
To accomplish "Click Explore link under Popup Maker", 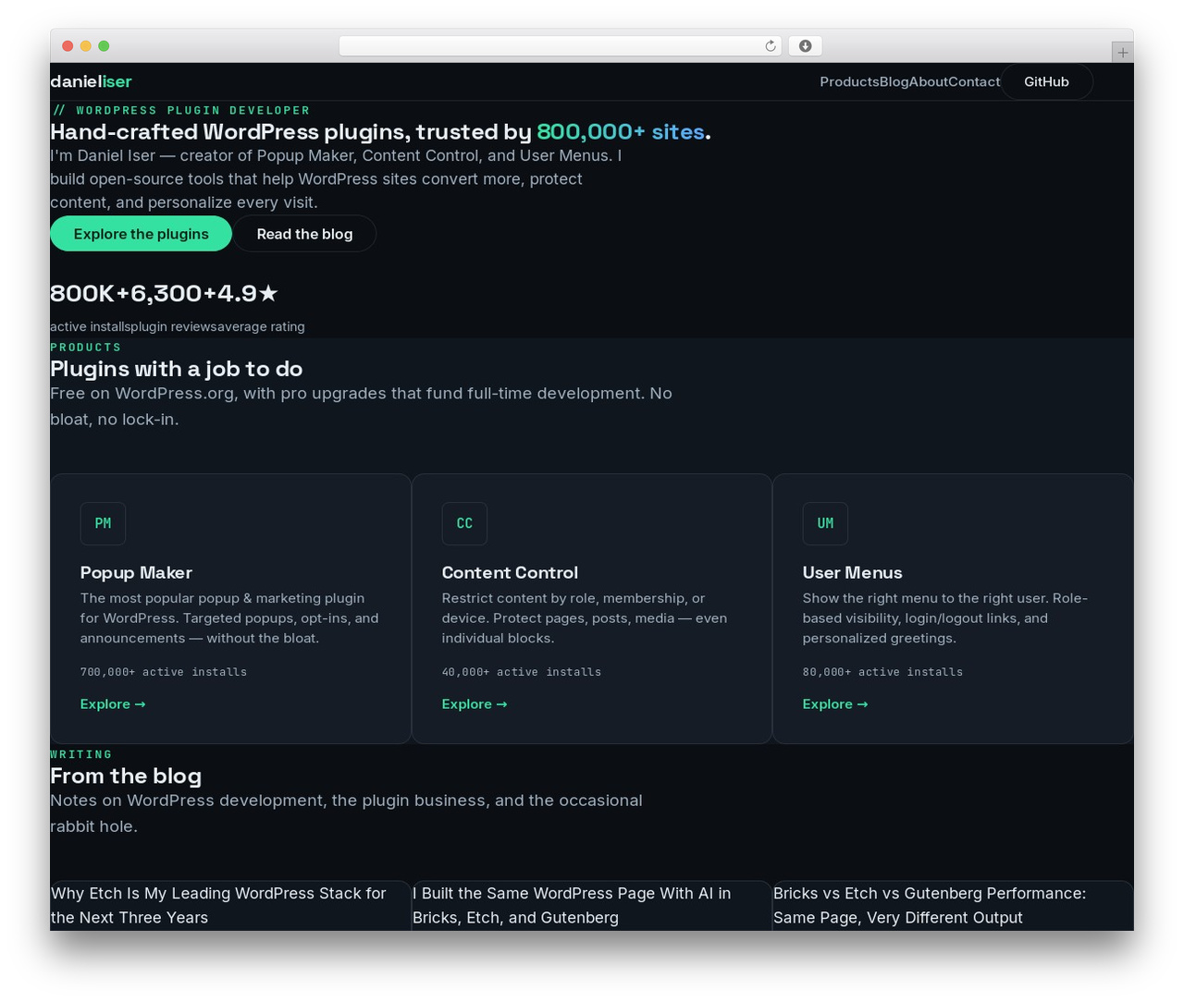I will (x=113, y=704).
